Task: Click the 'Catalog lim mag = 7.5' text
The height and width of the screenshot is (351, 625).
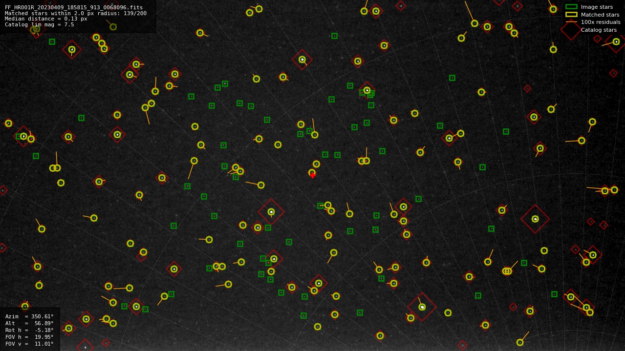Action: point(40,24)
